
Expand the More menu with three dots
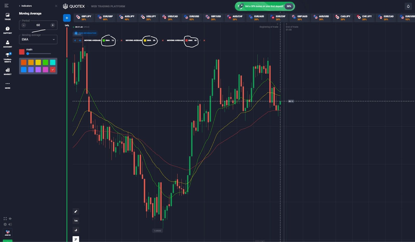point(8,85)
